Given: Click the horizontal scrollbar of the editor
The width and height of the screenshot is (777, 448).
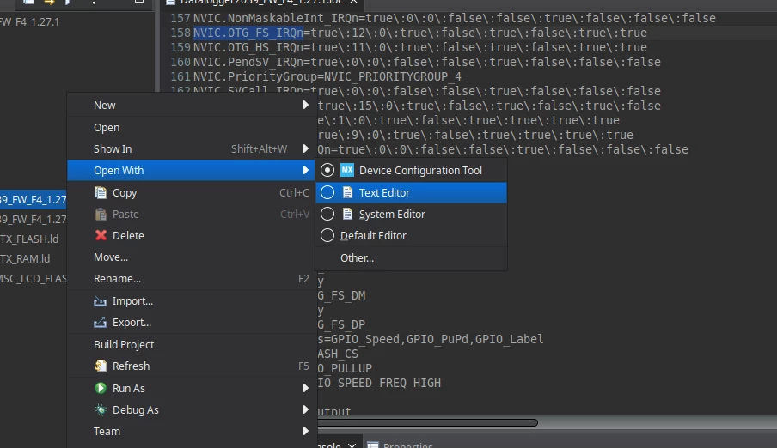Looking at the screenshot, I should [x=427, y=423].
